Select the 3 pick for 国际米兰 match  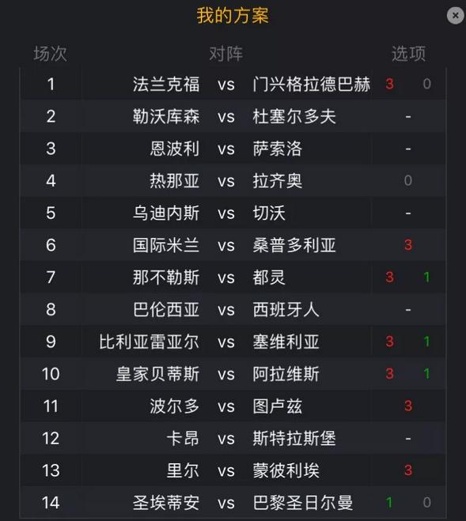pyautogui.click(x=408, y=245)
